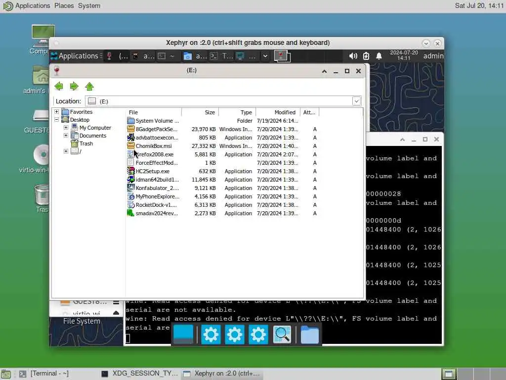Expand the Favorites tree node

(56, 112)
